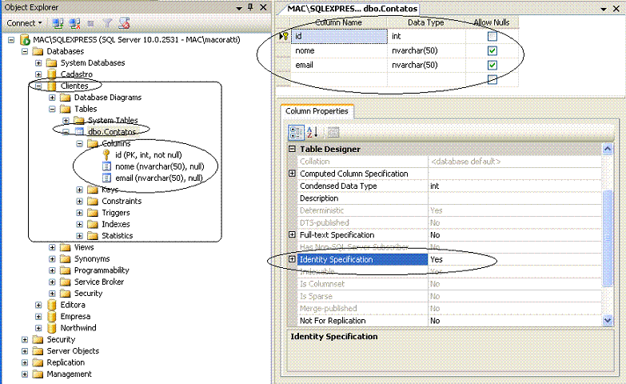The width and height of the screenshot is (626, 384).
Task: Click the Tables folder icon
Action: tap(65, 109)
